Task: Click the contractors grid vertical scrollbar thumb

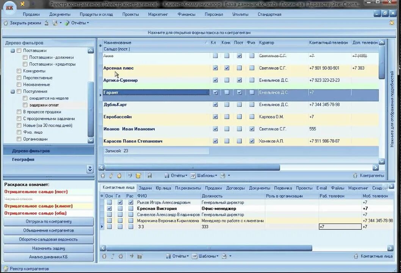Action: tap(382, 63)
